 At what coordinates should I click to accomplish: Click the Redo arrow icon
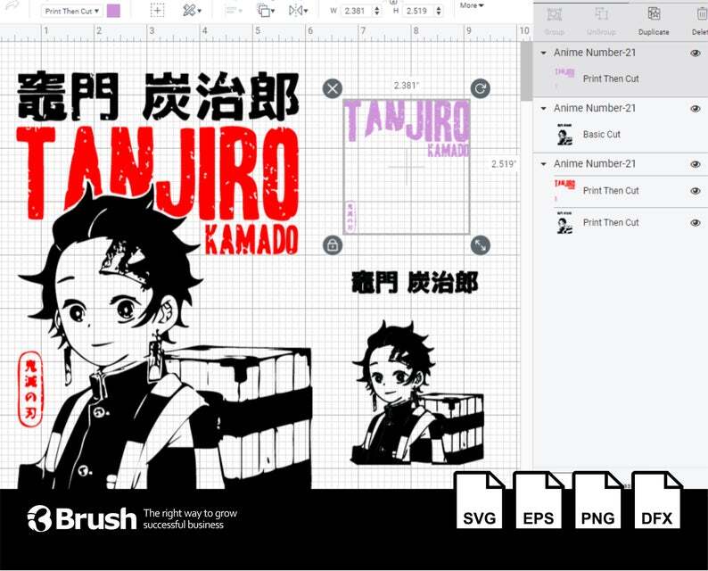(x=12, y=5)
